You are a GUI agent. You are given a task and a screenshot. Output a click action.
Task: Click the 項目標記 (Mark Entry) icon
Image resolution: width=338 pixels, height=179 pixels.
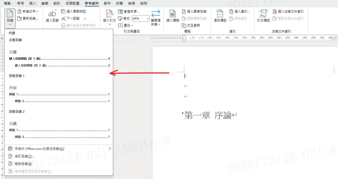[220, 15]
